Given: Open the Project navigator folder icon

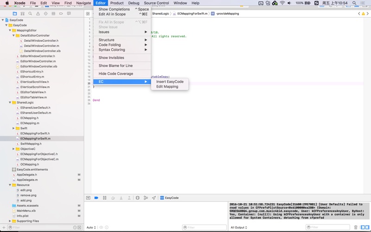Looking at the screenshot, I should (15, 13).
